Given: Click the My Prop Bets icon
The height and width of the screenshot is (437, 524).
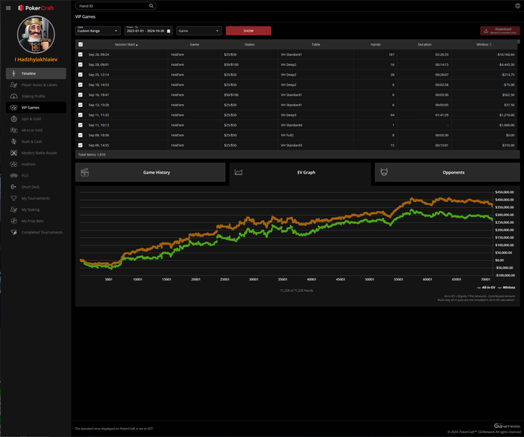Looking at the screenshot, I should tap(13, 221).
